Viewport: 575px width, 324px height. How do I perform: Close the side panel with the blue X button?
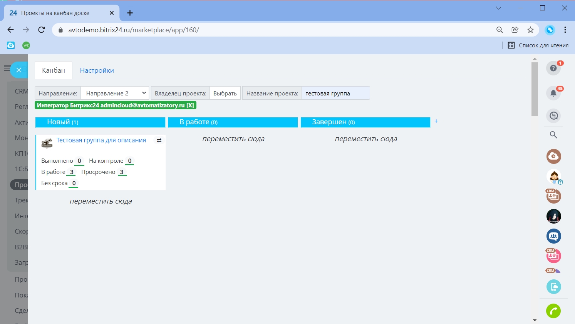(18, 70)
